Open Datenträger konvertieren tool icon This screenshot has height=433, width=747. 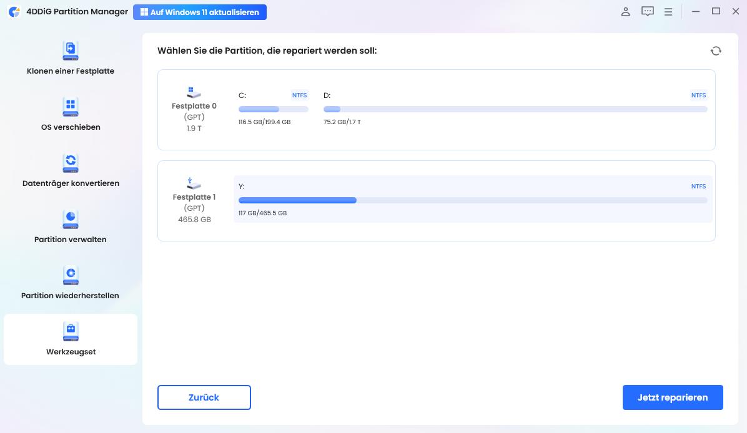coord(71,163)
